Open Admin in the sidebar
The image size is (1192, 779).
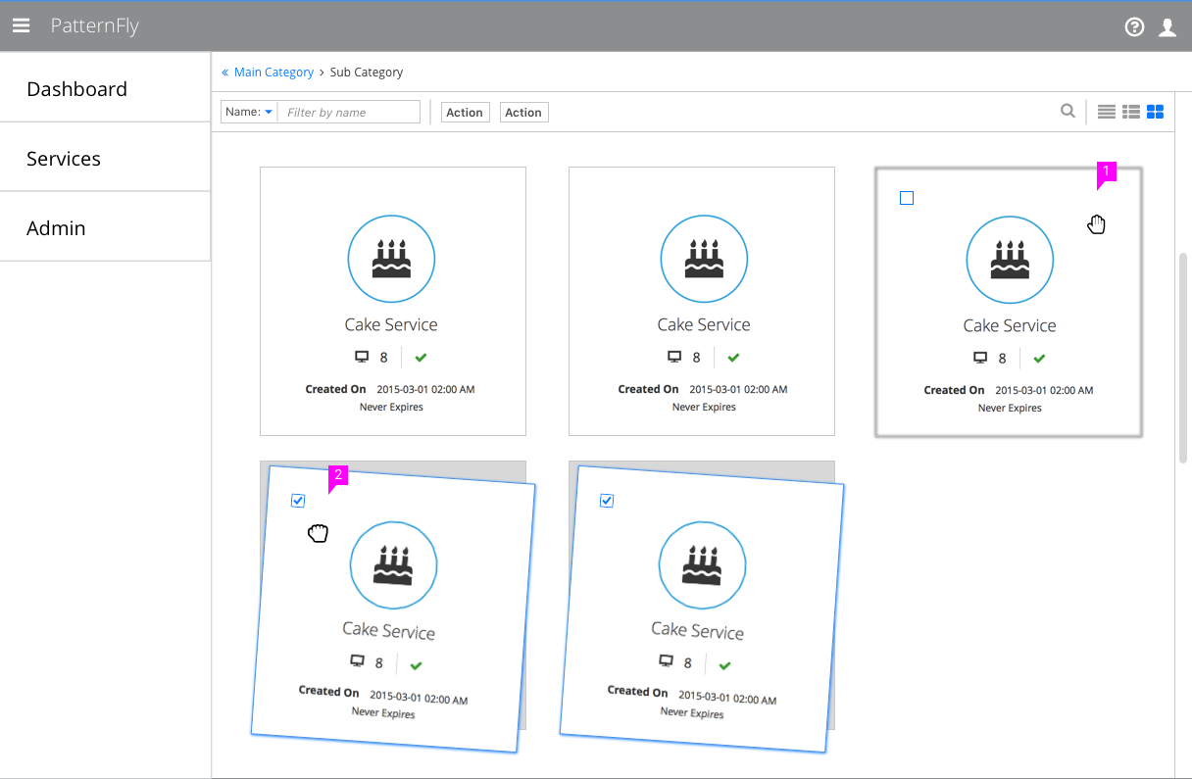(105, 227)
